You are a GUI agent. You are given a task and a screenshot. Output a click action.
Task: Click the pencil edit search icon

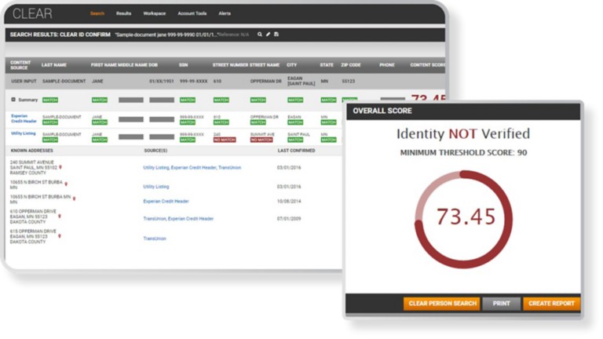268,35
